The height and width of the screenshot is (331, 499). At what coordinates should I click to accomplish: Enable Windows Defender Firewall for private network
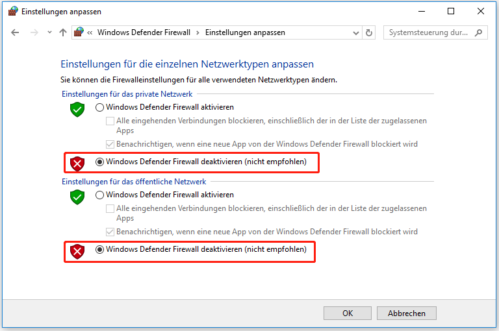99,107
